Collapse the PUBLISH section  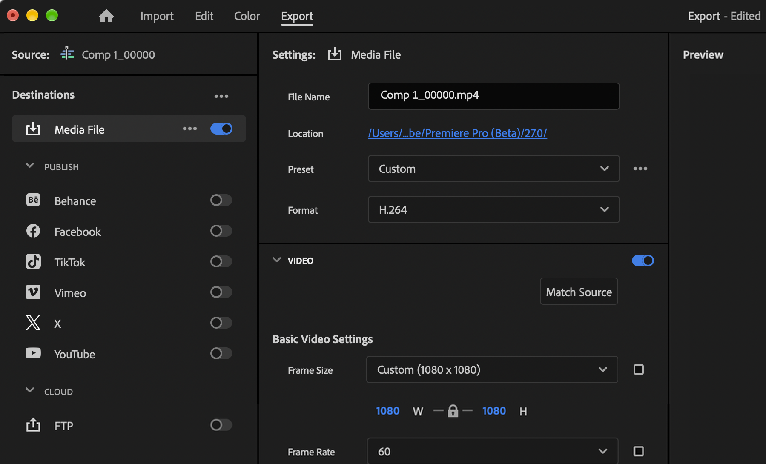[x=30, y=166]
